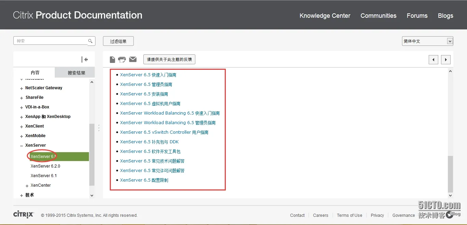Click the 过滤结果 button

(x=118, y=41)
